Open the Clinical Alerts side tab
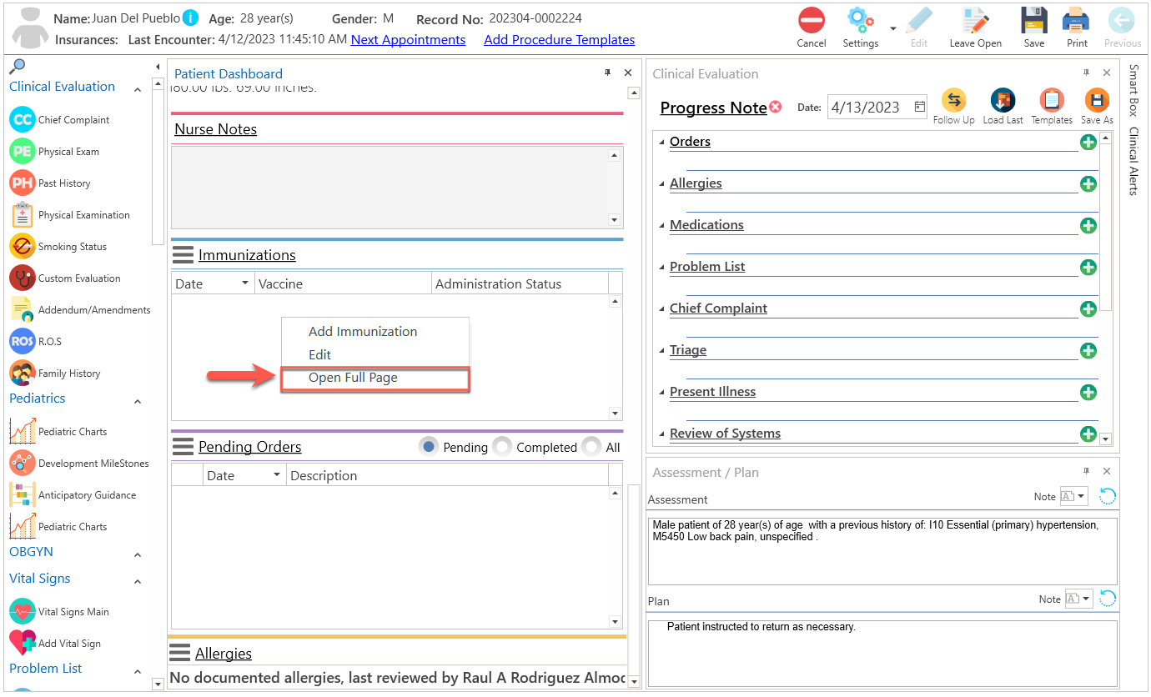 coord(1133,161)
